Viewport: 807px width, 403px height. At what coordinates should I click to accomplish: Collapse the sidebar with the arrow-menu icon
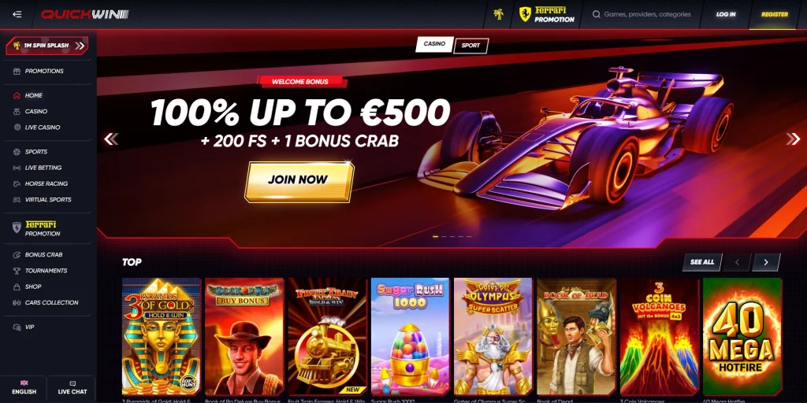click(17, 14)
